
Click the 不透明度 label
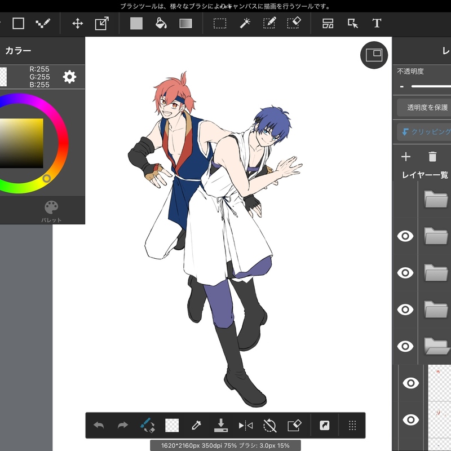click(410, 72)
